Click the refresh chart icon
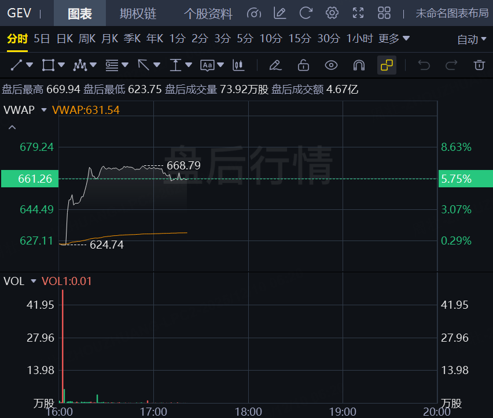This screenshot has height=418, width=493. click(306, 13)
